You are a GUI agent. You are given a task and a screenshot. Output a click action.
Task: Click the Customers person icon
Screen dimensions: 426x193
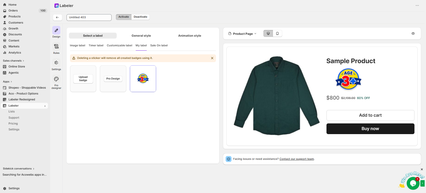click(5, 23)
